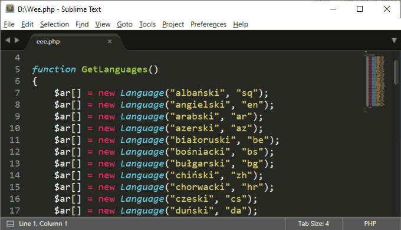Click the "albański" string

197,93
